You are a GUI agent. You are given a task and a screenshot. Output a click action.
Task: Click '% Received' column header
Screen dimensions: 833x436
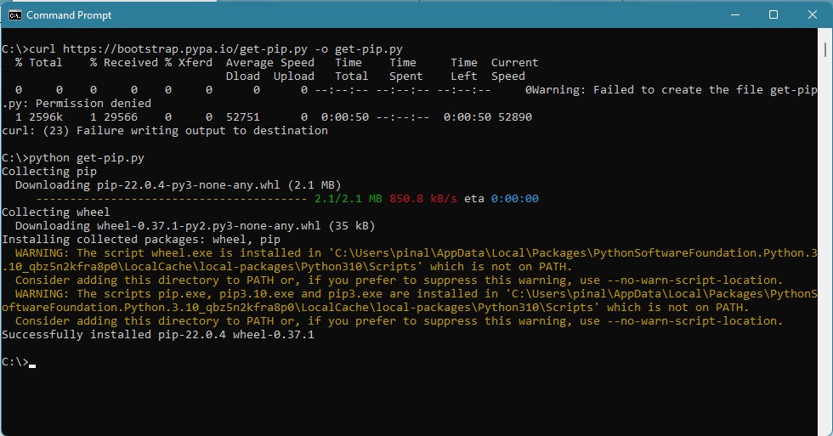click(x=124, y=63)
